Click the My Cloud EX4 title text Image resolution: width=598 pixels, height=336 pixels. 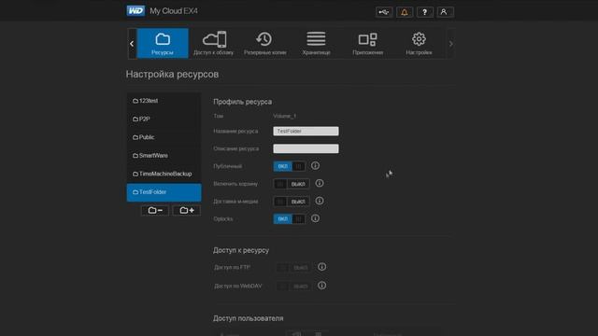pyautogui.click(x=174, y=11)
